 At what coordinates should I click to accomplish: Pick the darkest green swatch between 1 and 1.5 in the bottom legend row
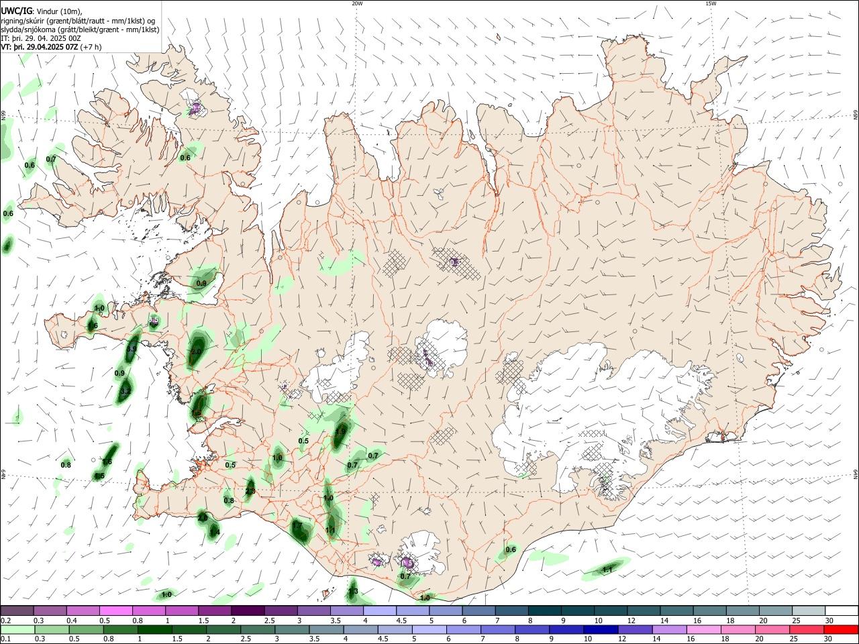point(154,629)
